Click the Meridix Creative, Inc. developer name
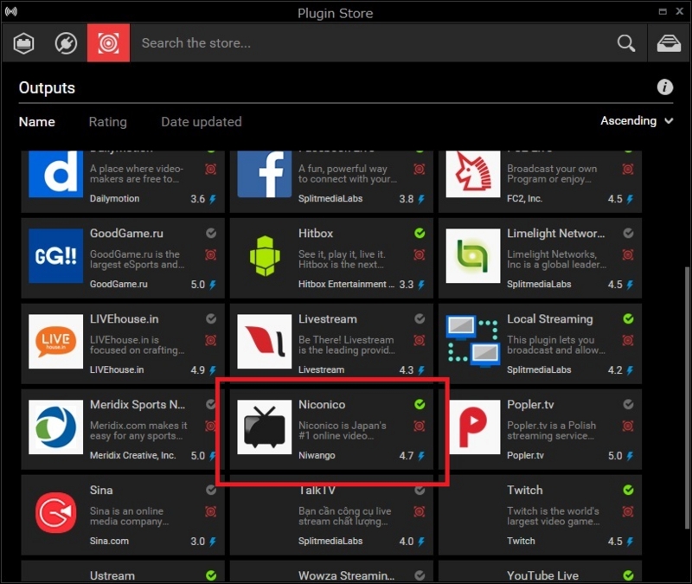Image resolution: width=692 pixels, height=584 pixels. point(132,455)
